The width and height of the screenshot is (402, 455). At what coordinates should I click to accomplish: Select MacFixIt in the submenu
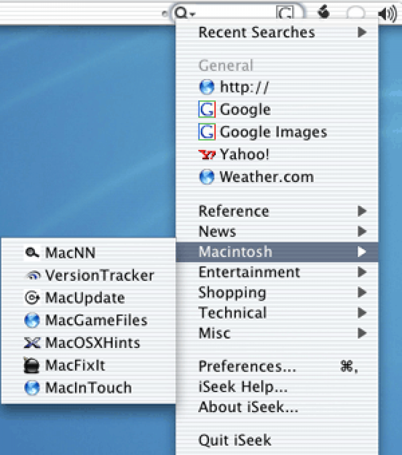pos(88,365)
